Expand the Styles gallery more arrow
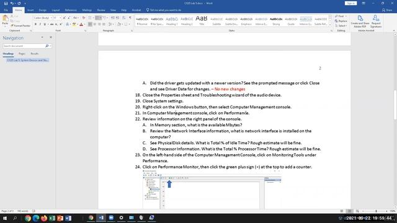This screenshot has width=397, height=223. tap(330, 25)
